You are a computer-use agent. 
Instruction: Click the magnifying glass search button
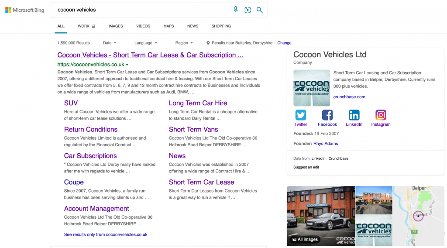259,10
